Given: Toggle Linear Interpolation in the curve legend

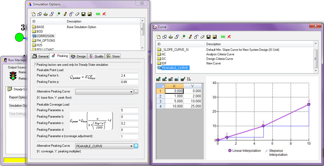Looking at the screenshot, I should tap(245, 151).
